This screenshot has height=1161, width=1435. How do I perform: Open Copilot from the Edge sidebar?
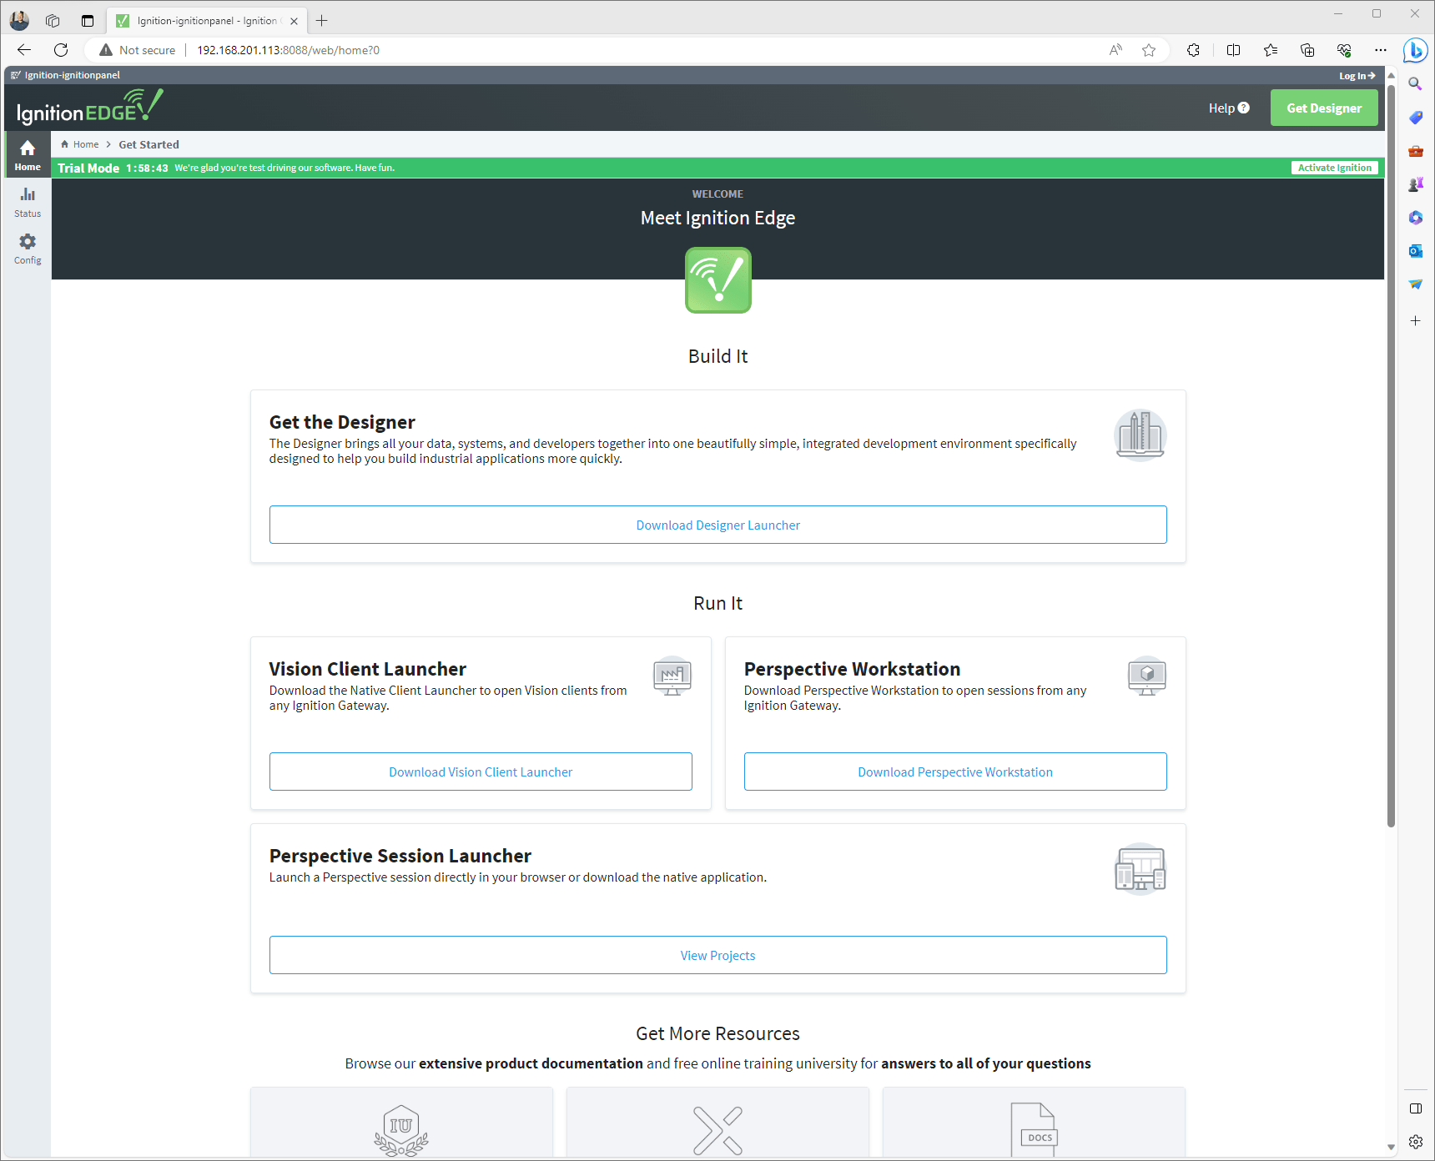pos(1416,51)
